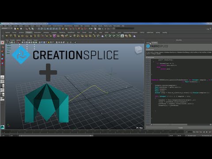Create a polygon cube from shelf
This screenshot has height=159, width=212.
11,36
